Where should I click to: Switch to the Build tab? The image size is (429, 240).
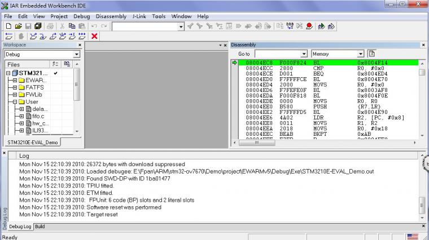click(40, 226)
